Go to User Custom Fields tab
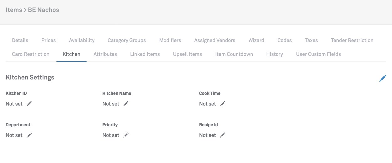This screenshot has width=392, height=163. (x=318, y=54)
